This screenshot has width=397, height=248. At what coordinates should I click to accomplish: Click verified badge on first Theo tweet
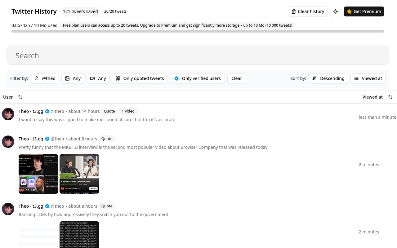(x=47, y=111)
